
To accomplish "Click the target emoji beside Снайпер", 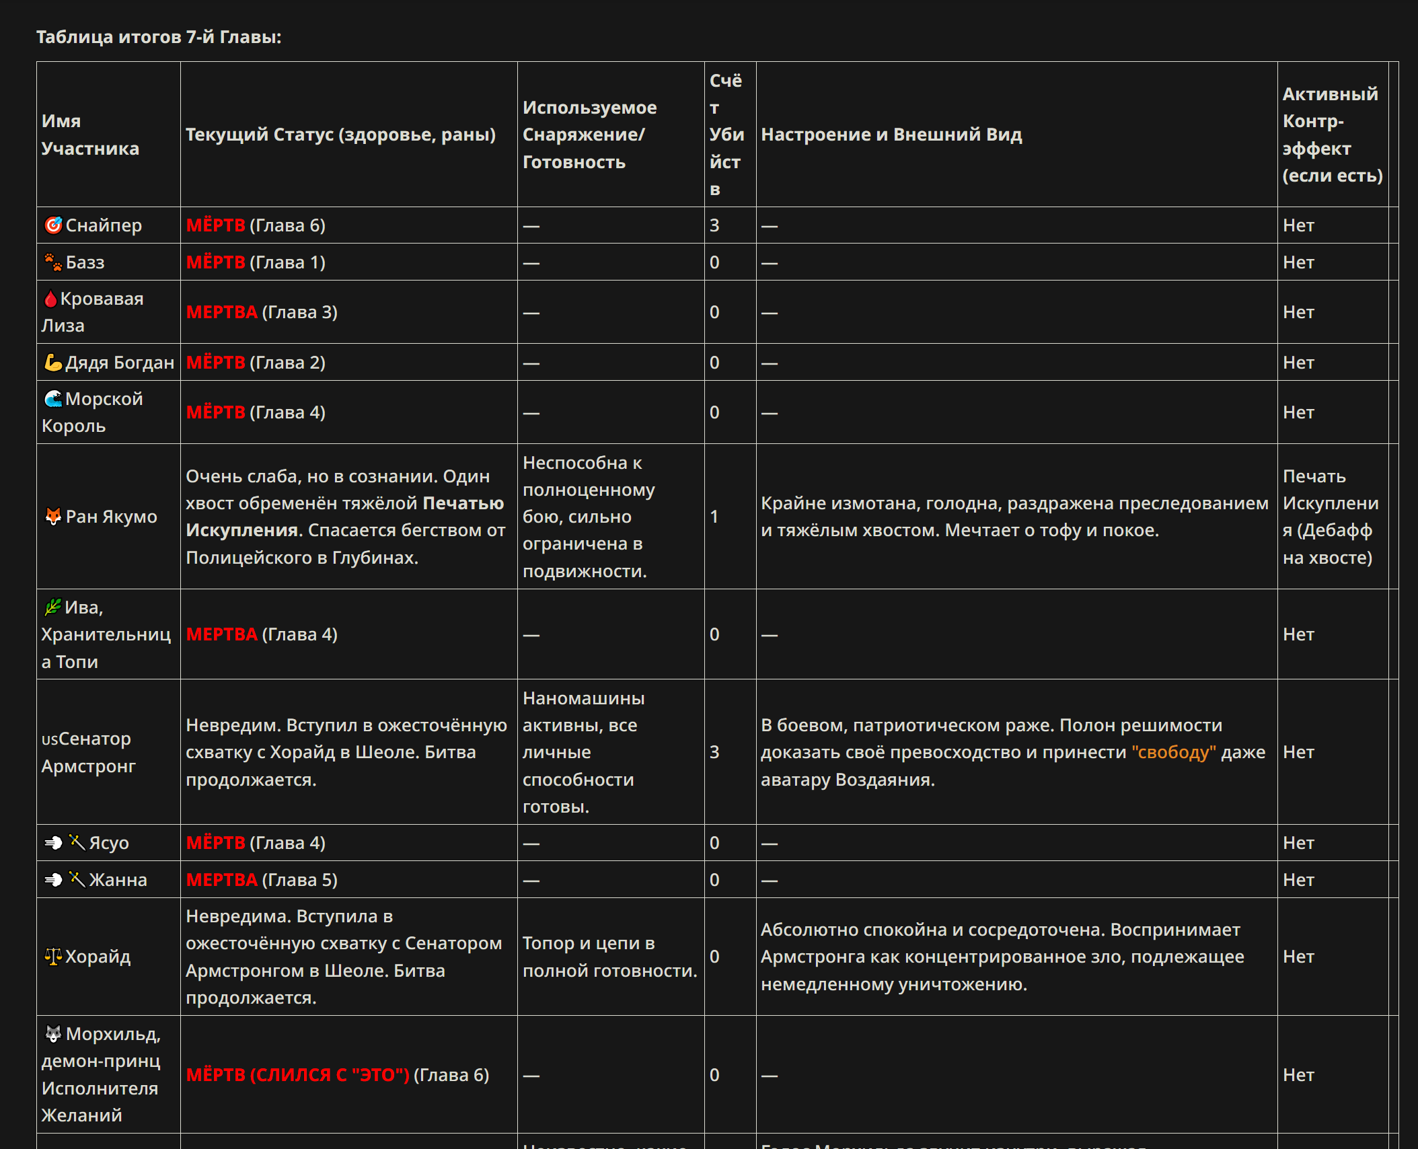I will [x=53, y=225].
